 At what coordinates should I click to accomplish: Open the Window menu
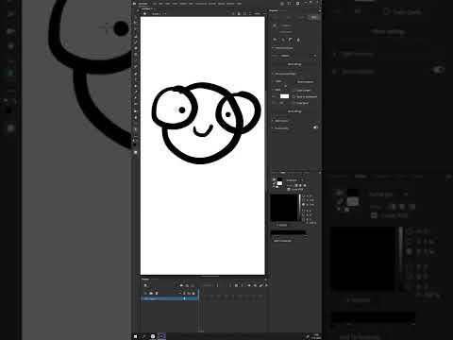[x=230, y=4]
